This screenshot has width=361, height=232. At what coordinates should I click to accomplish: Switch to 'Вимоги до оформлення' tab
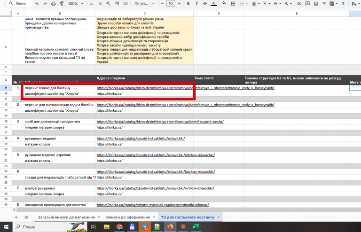[x=128, y=217]
